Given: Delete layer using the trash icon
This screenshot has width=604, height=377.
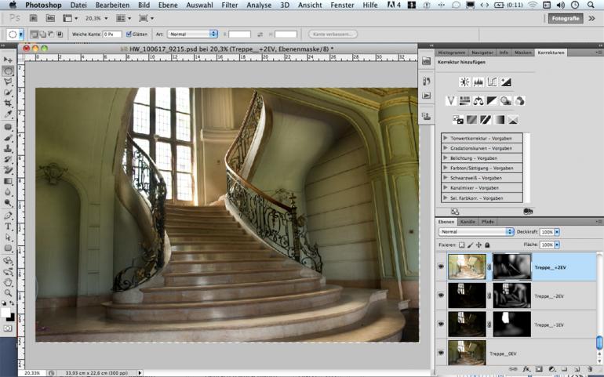Looking at the screenshot, I should (589, 368).
